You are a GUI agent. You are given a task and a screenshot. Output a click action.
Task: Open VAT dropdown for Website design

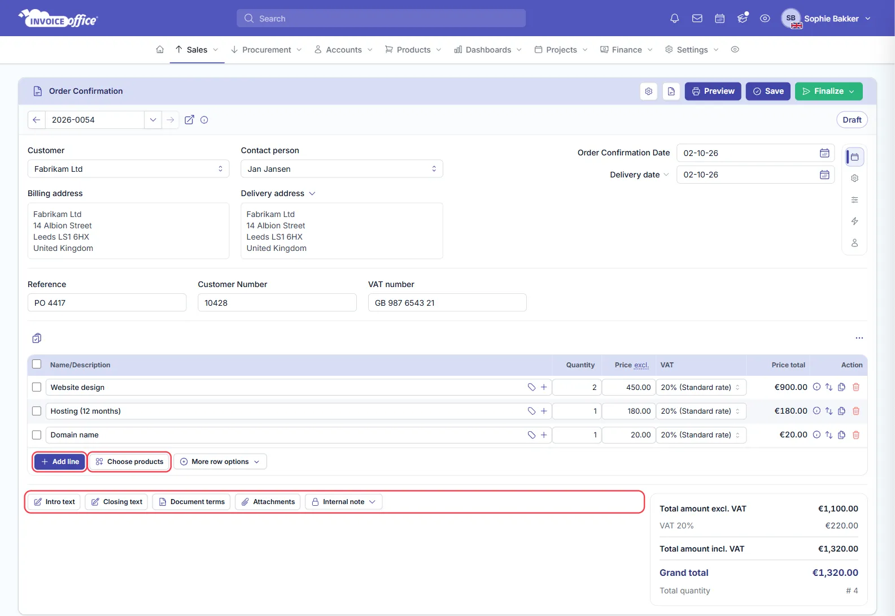(701, 387)
